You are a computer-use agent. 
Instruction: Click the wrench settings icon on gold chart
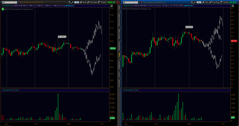click(x=73, y=2)
